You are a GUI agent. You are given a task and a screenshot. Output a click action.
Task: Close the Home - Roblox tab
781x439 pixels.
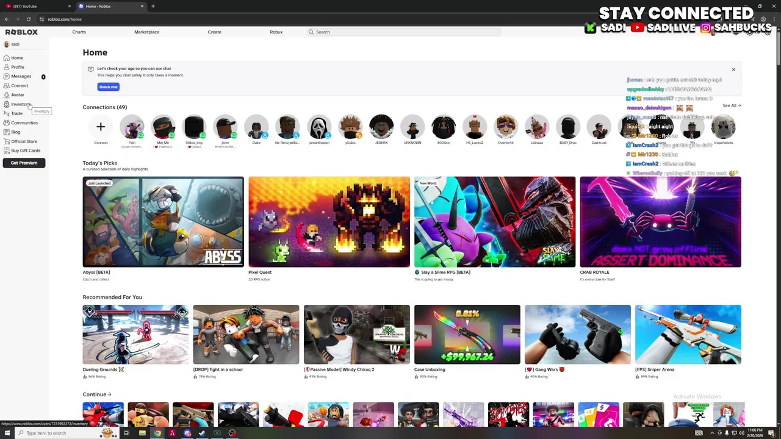(142, 6)
